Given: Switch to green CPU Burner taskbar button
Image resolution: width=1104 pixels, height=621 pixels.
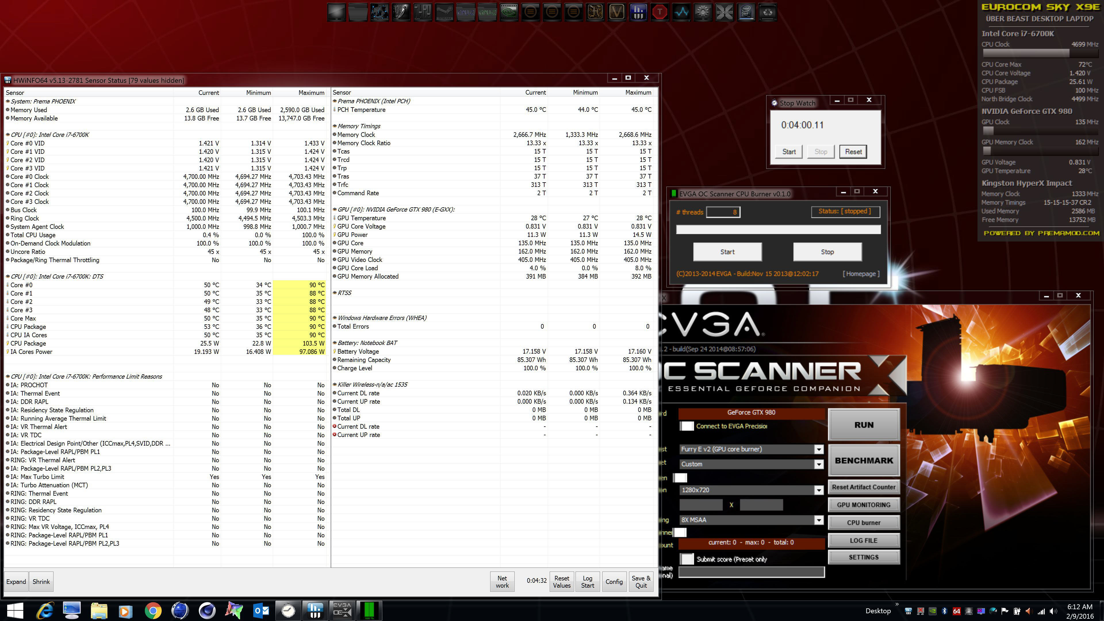Looking at the screenshot, I should tap(369, 611).
